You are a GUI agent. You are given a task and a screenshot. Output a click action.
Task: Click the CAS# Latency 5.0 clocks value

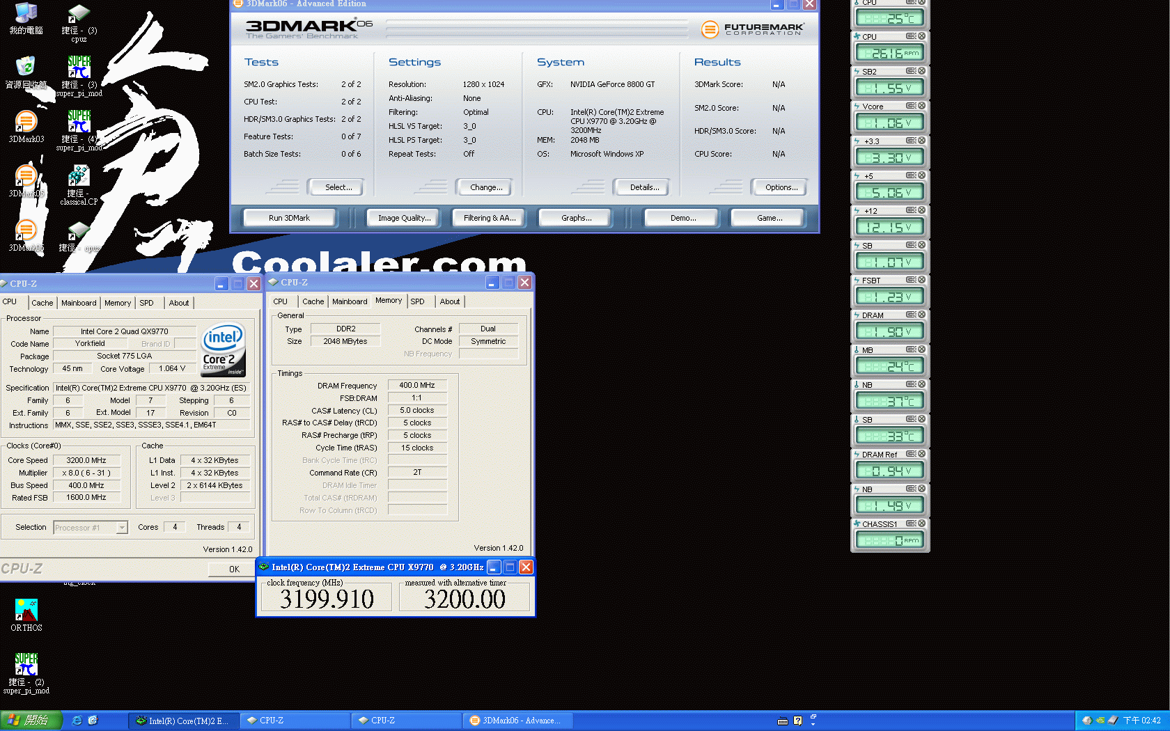[416, 410]
